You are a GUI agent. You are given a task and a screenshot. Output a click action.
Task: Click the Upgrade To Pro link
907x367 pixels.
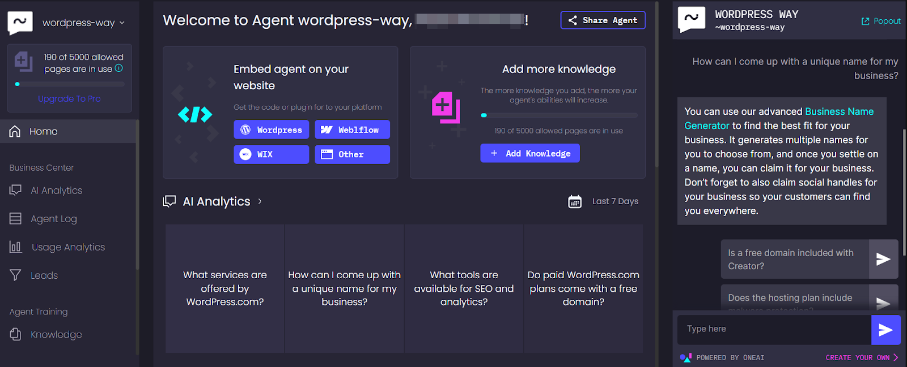[69, 98]
